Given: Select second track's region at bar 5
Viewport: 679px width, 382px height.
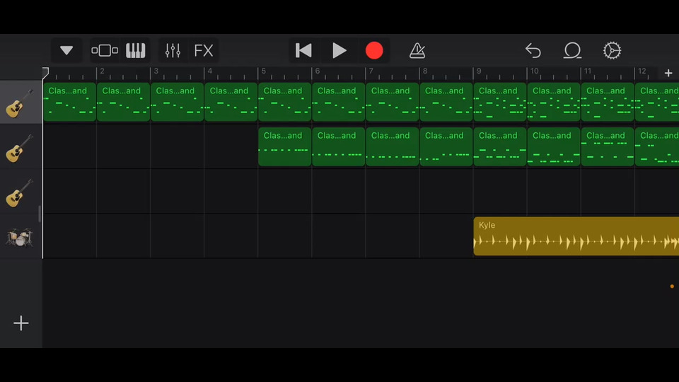Looking at the screenshot, I should (284, 146).
